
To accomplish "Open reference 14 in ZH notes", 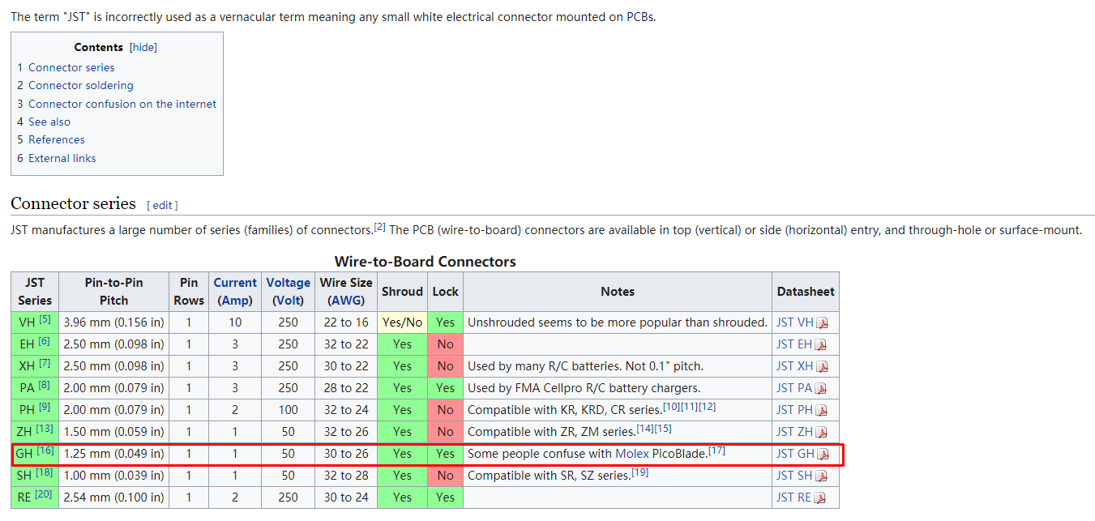I will click(x=645, y=429).
